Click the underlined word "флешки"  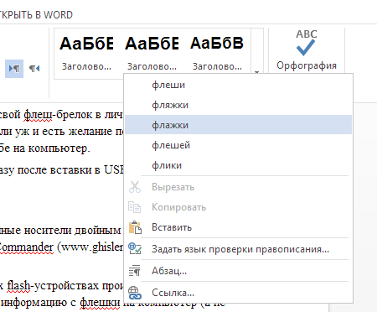point(100,303)
